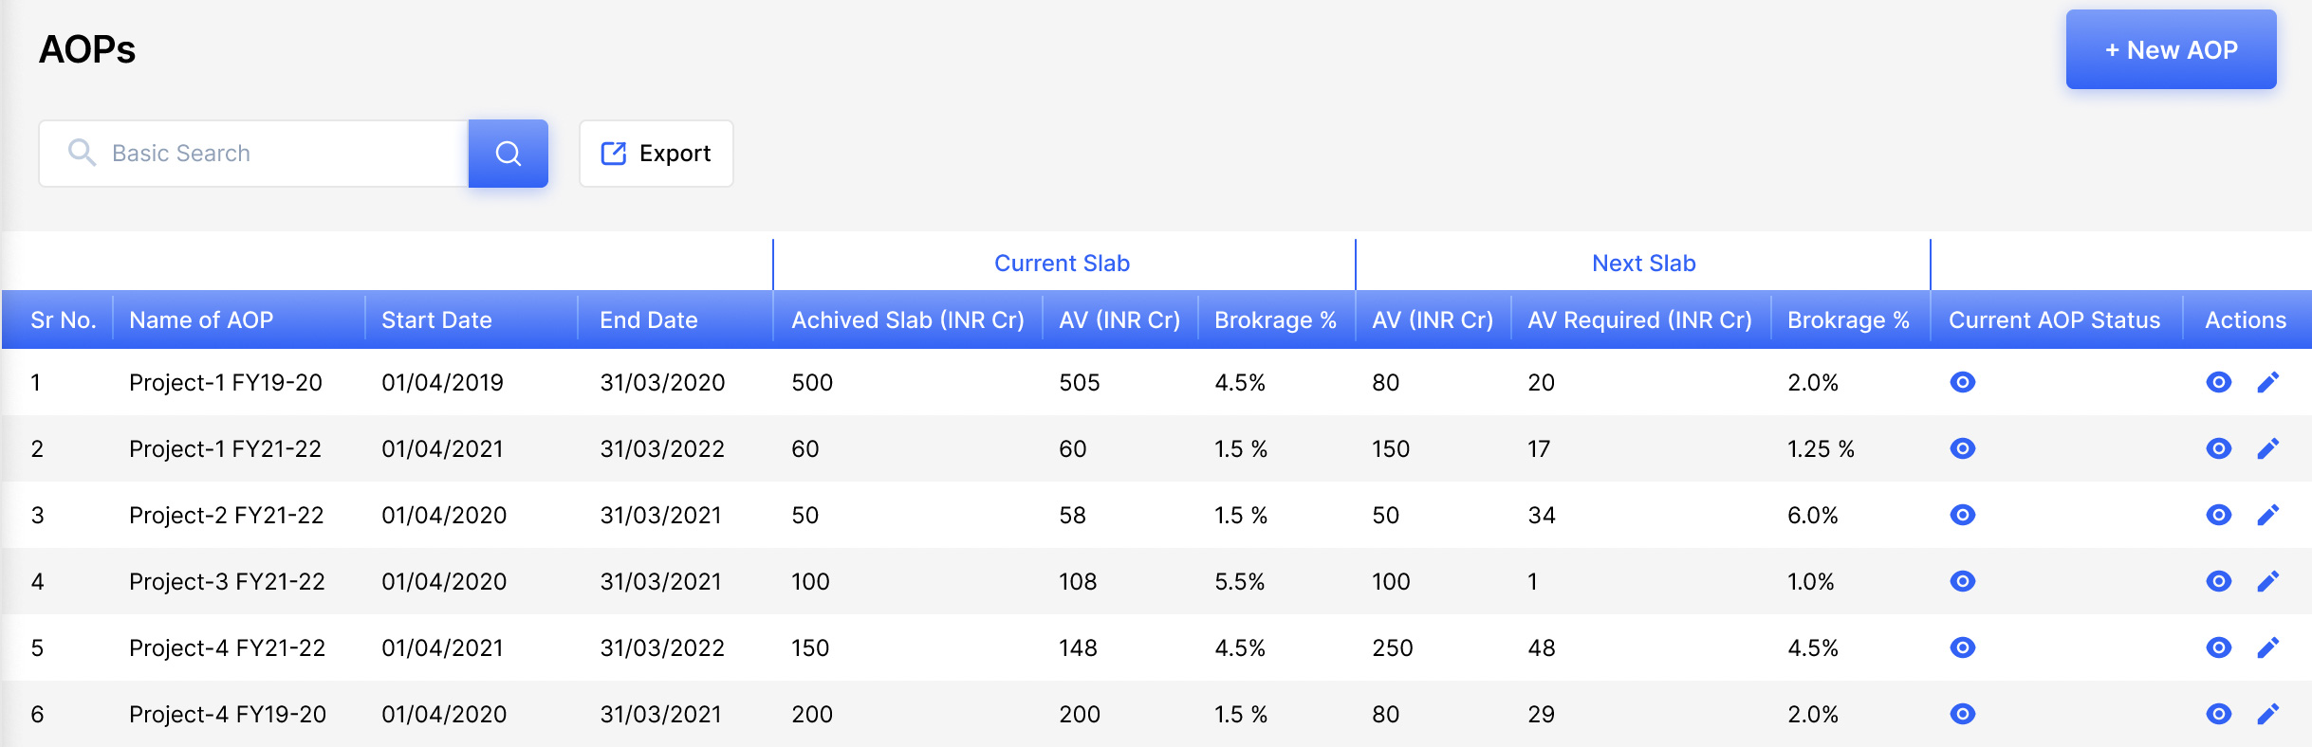The image size is (2312, 747).
Task: Click the Start Date column header
Action: point(436,320)
